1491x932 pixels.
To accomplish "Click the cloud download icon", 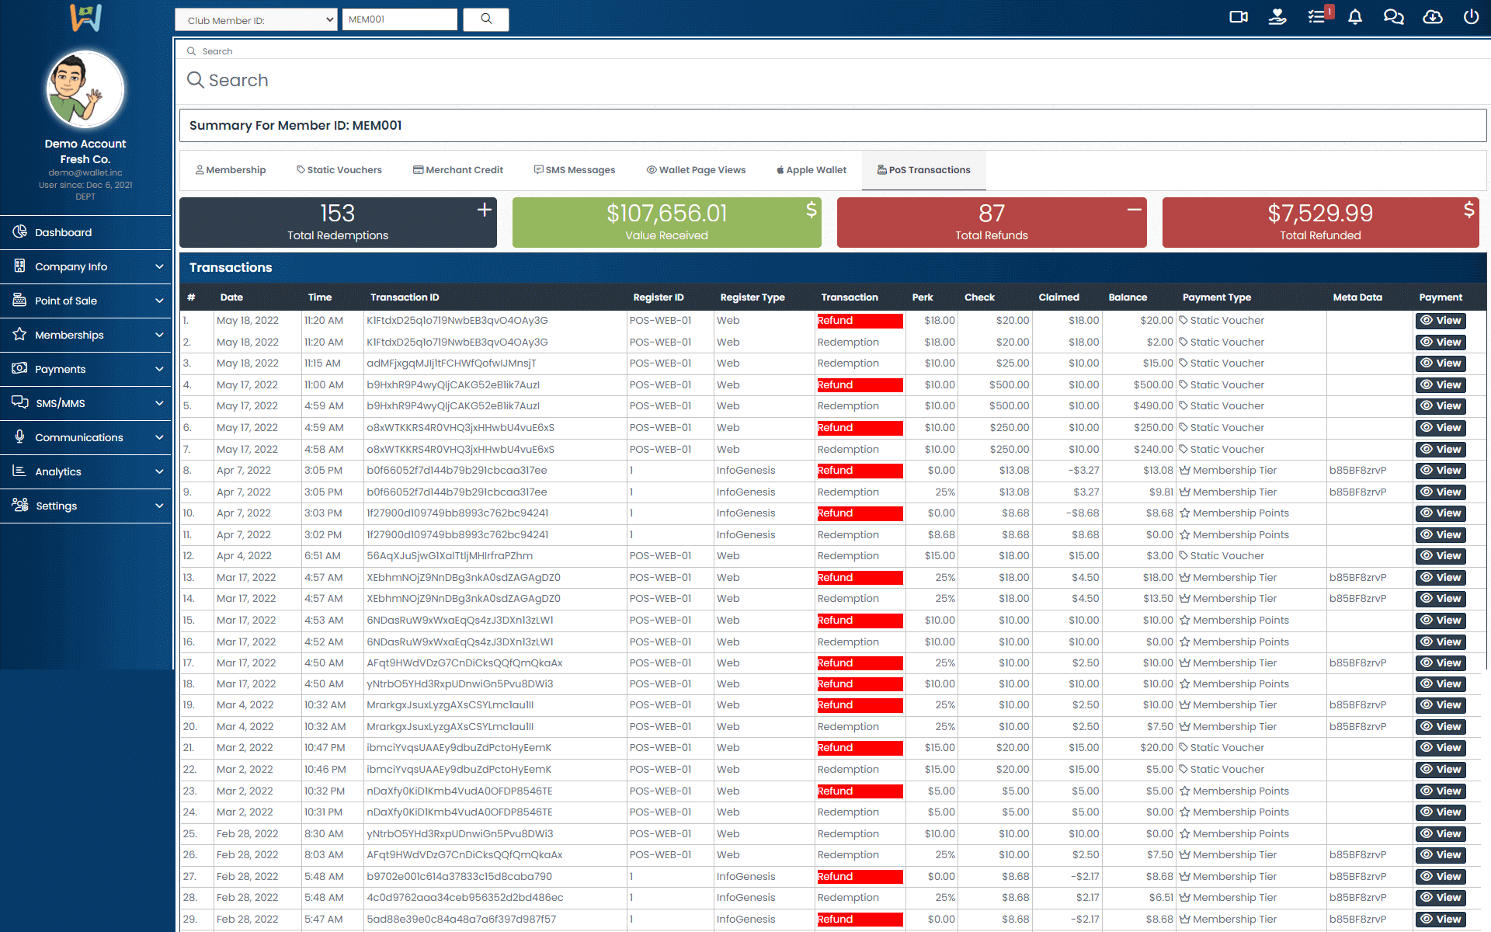I will click(x=1432, y=17).
